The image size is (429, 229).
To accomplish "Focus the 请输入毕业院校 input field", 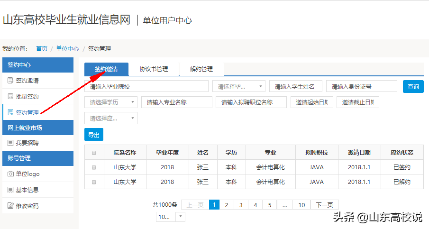I will (146, 86).
